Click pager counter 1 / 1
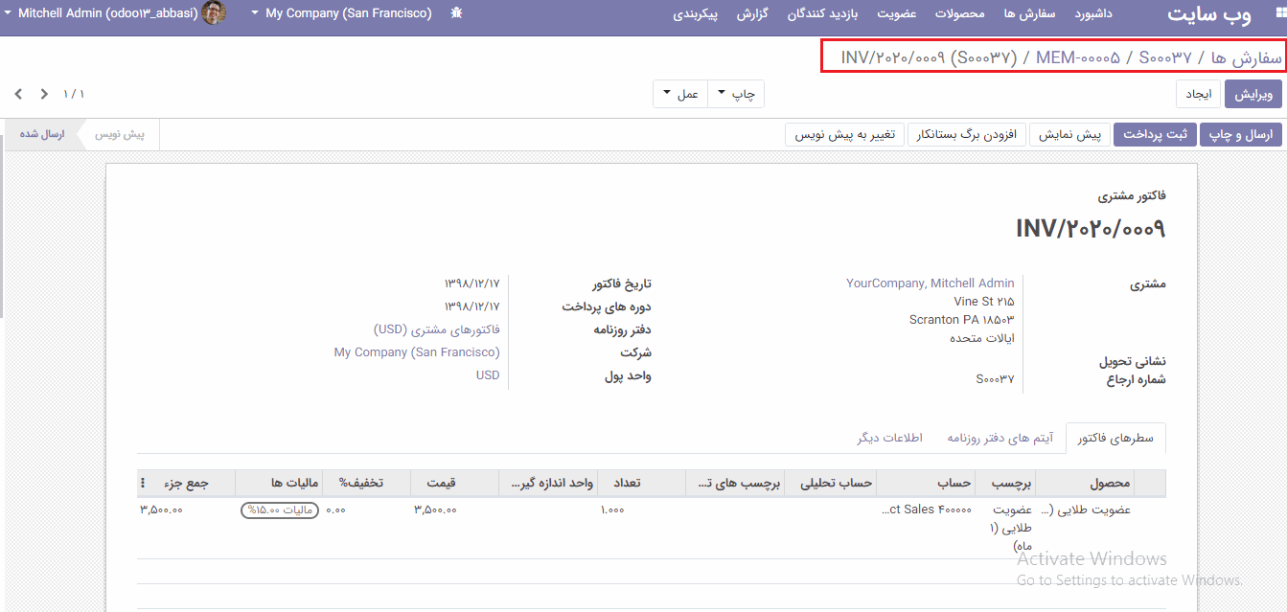 point(74,94)
